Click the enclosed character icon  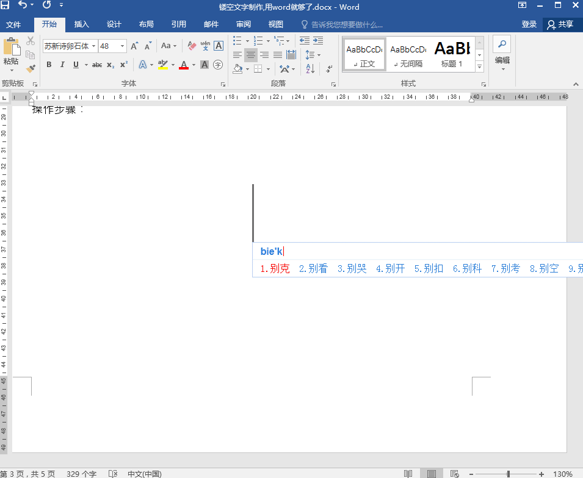[218, 65]
